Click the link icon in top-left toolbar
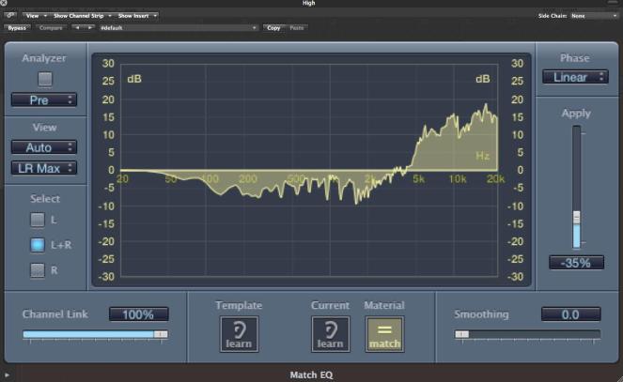623x382 pixels. [x=10, y=16]
